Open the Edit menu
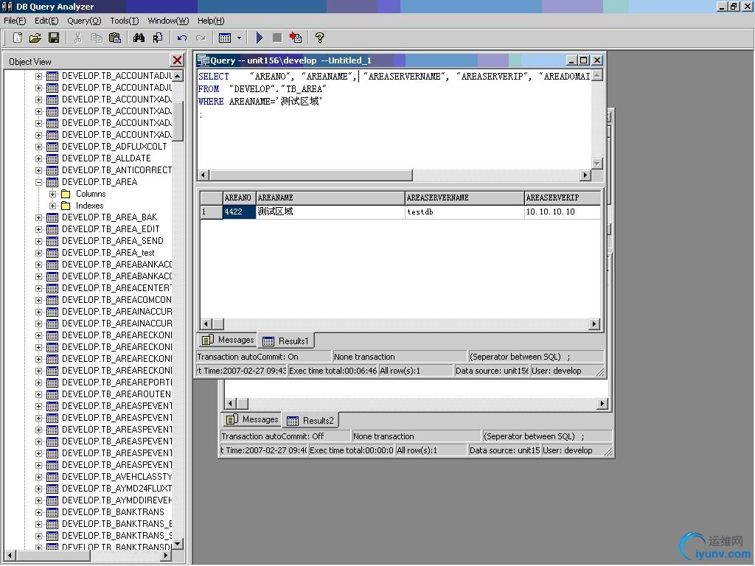Image resolution: width=755 pixels, height=566 pixels. pos(46,21)
